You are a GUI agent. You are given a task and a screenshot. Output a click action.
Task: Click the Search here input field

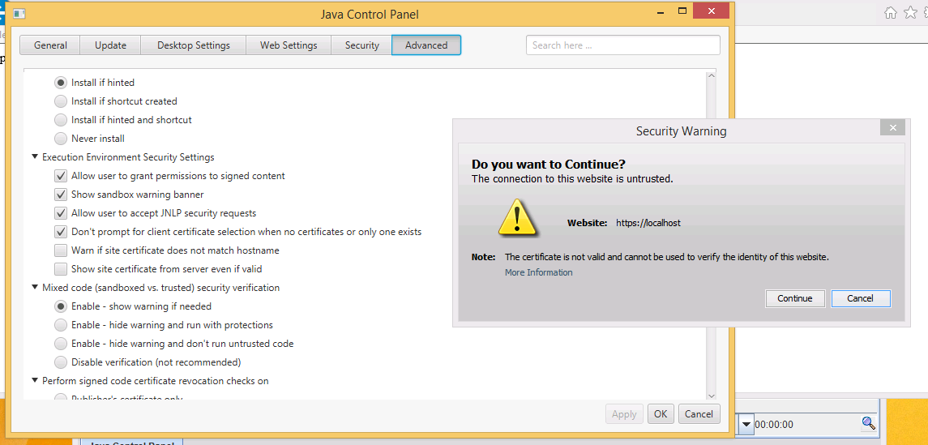[x=622, y=45]
